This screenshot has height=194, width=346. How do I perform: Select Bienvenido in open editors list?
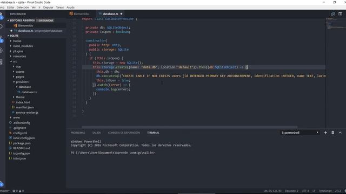coord(25,25)
